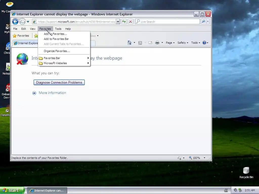Click the blue Help question mark icon
Screen dimensions: 259x194
pos(204,43)
